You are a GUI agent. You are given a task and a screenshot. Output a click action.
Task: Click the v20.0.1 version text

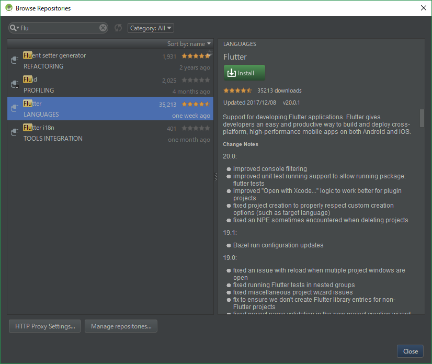pos(291,103)
